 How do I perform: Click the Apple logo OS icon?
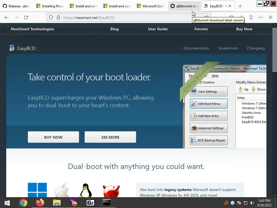62,190
